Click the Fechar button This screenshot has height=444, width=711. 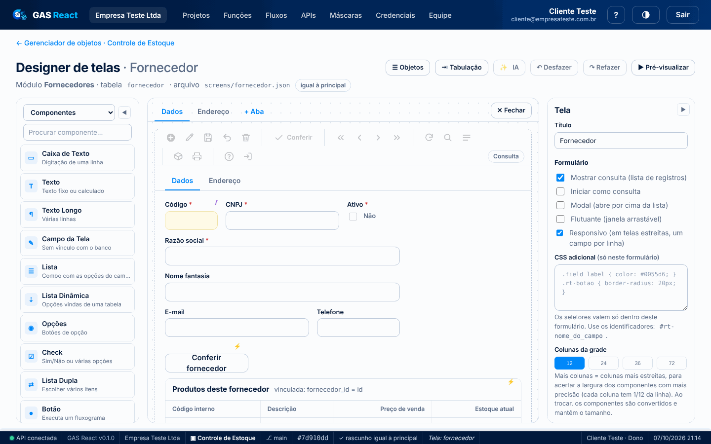pos(511,111)
